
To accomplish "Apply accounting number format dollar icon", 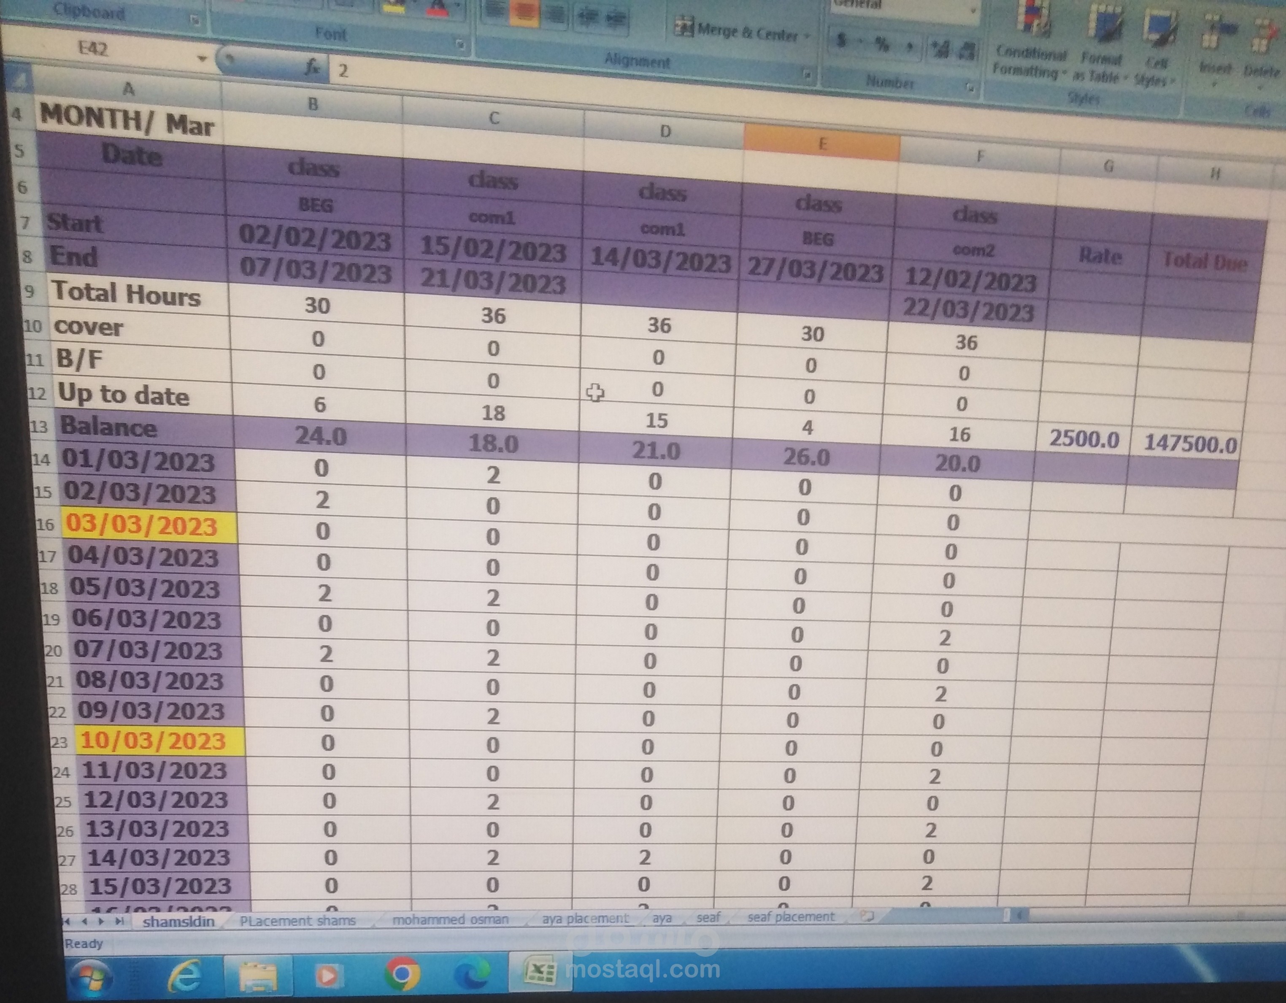I will (x=842, y=41).
